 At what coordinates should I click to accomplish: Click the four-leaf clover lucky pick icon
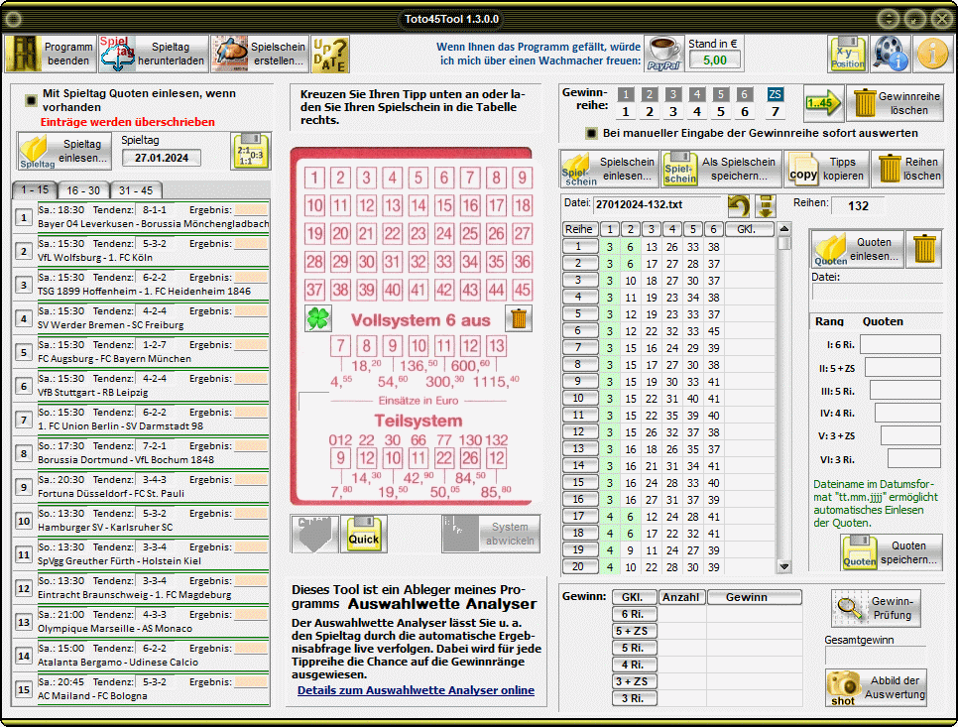(318, 318)
